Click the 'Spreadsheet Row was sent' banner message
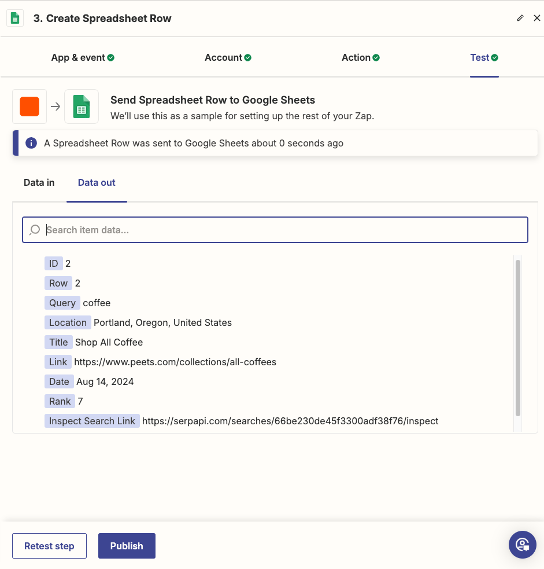 pyautogui.click(x=194, y=143)
